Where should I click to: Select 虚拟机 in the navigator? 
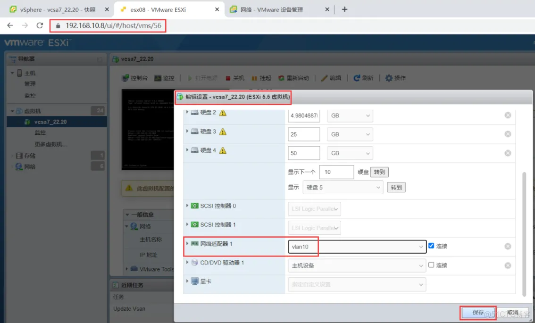pos(33,111)
